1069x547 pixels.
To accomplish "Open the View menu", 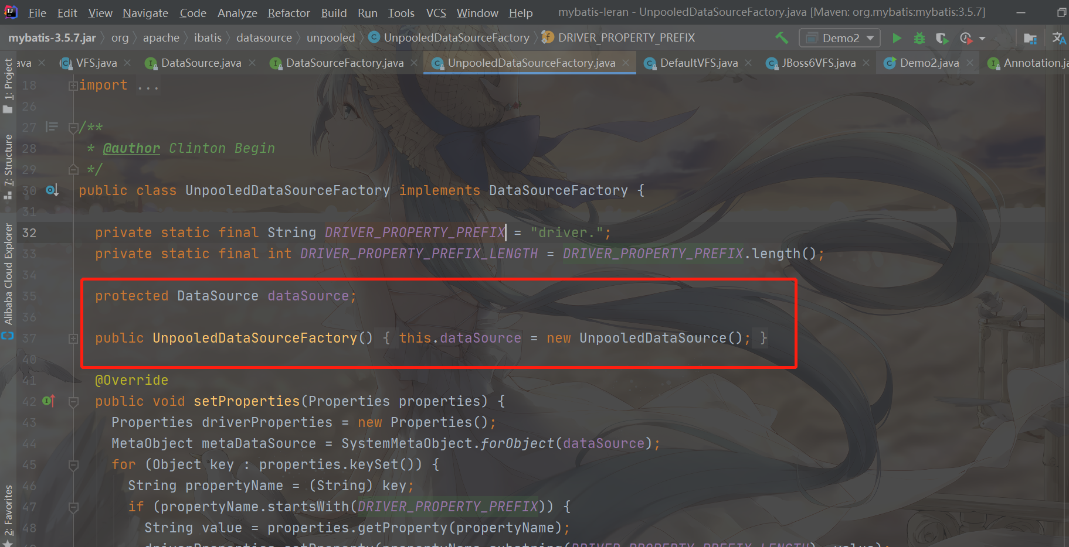I will (x=100, y=13).
